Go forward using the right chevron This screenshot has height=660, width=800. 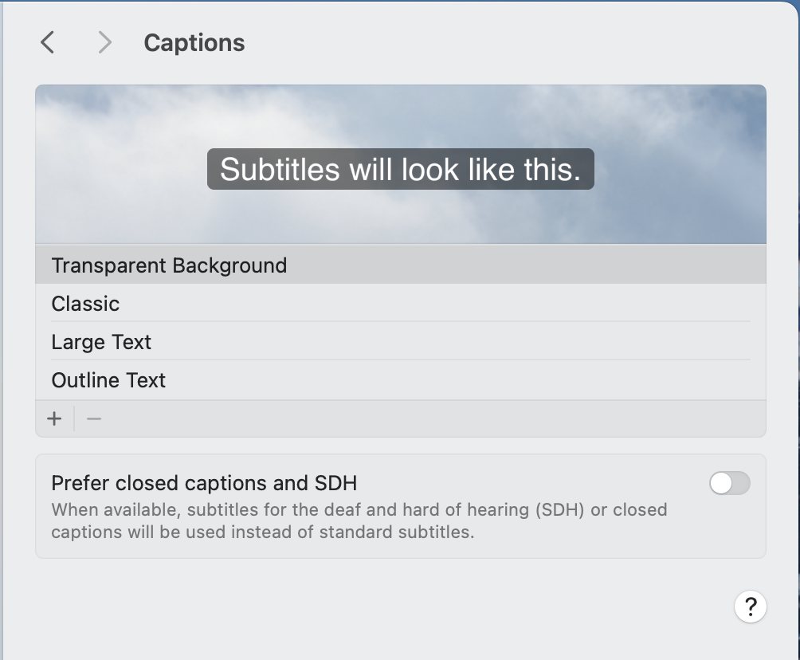[104, 42]
